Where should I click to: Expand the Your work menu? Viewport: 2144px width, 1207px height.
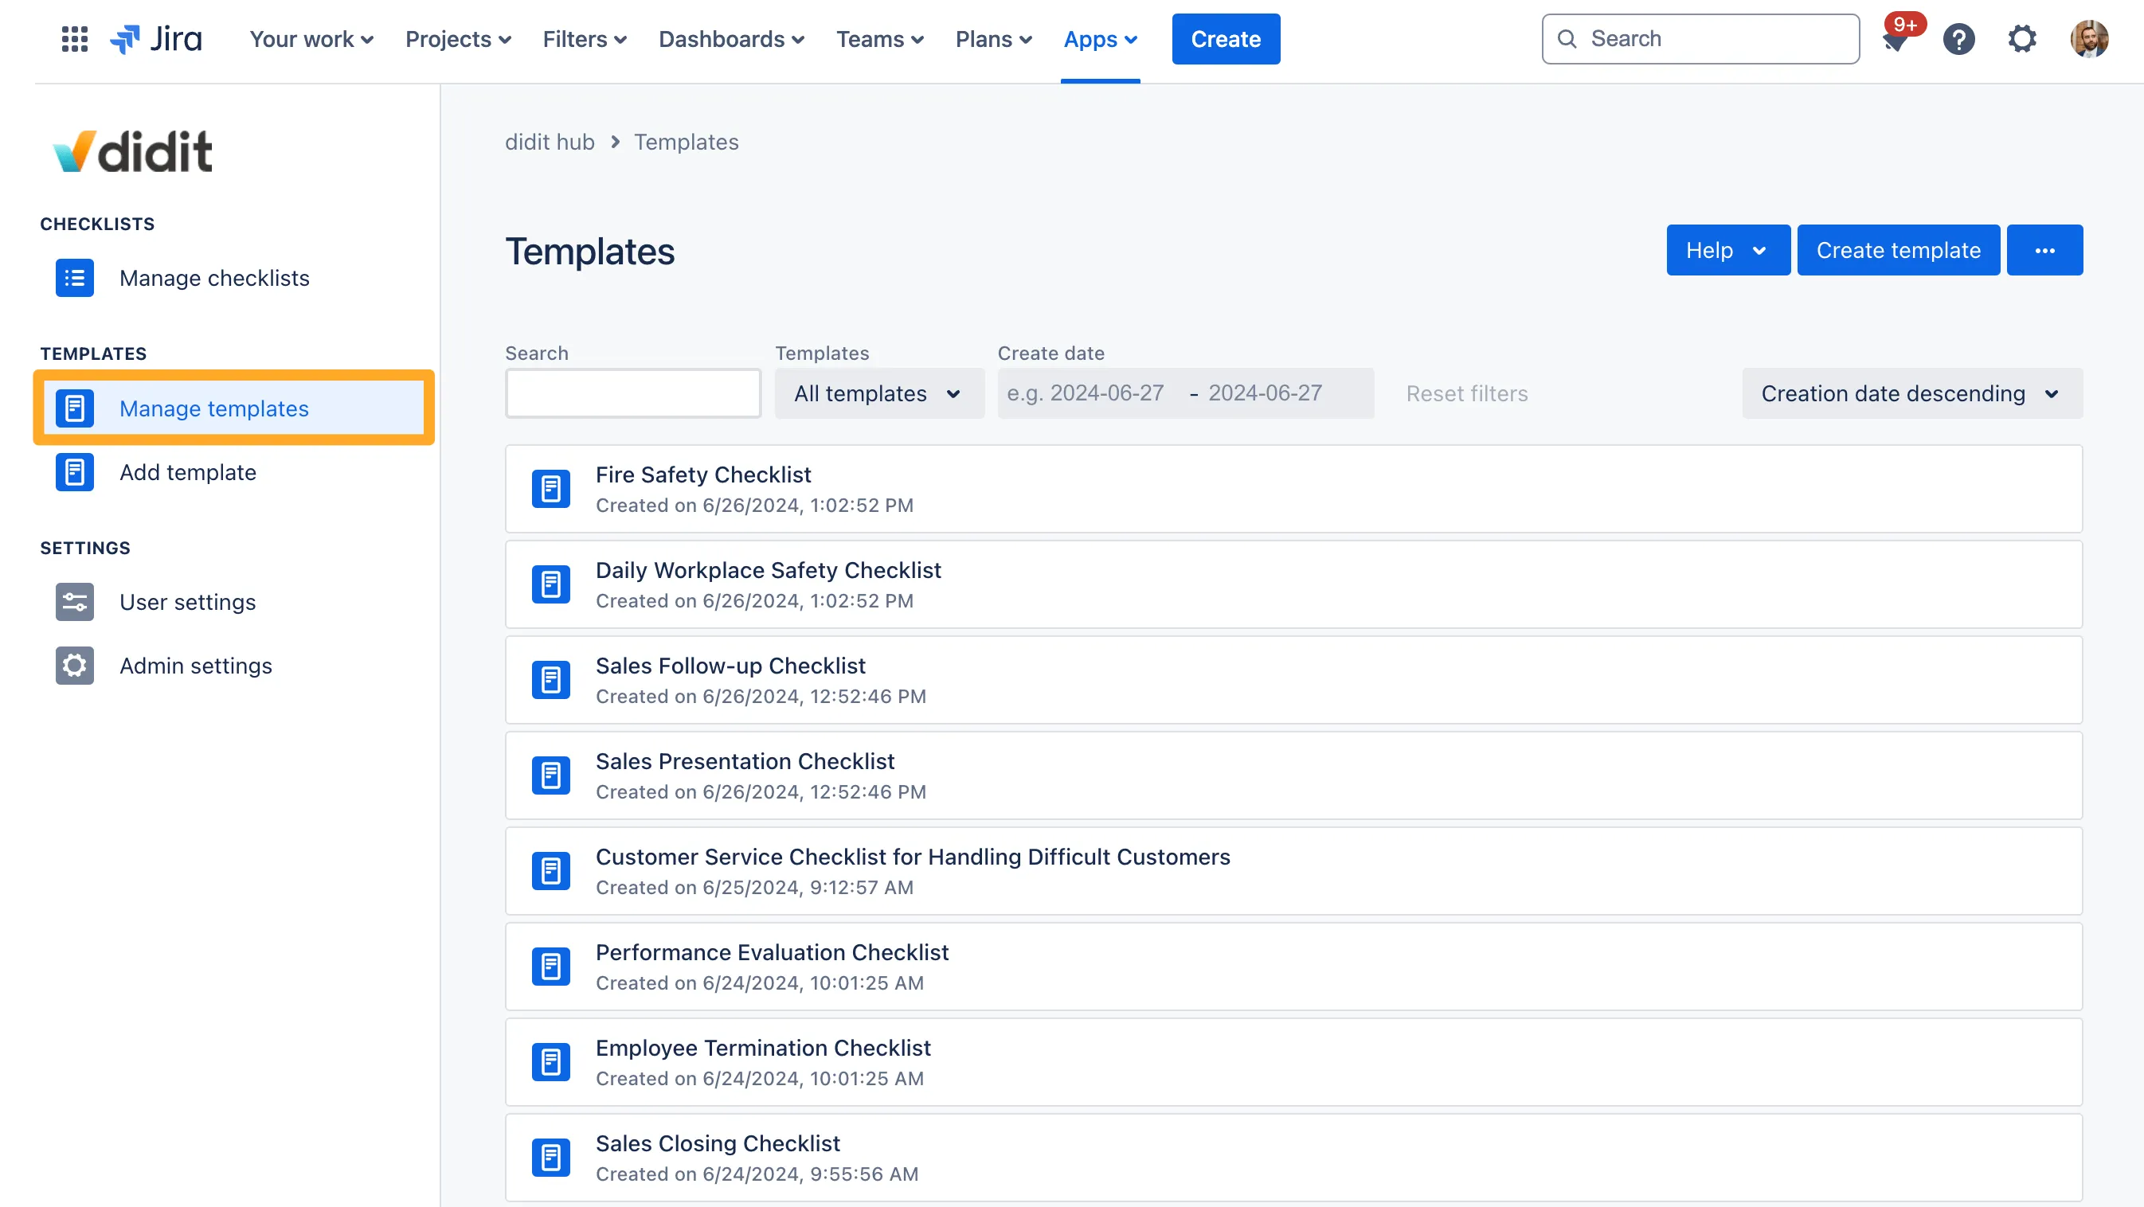(311, 39)
